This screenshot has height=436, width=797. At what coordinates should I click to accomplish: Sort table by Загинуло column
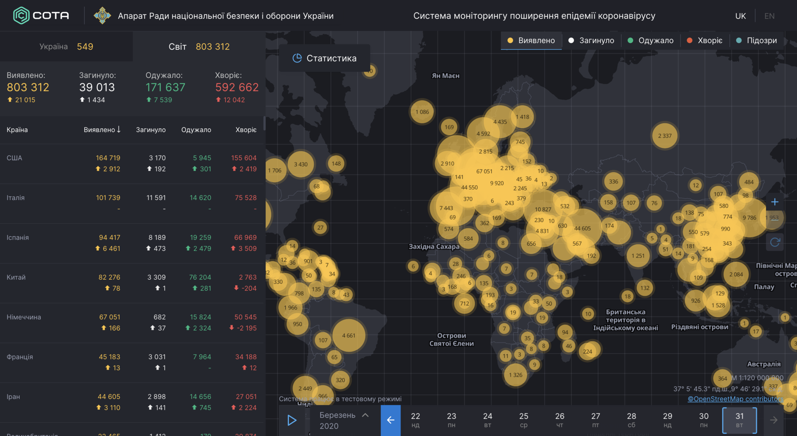pos(151,130)
